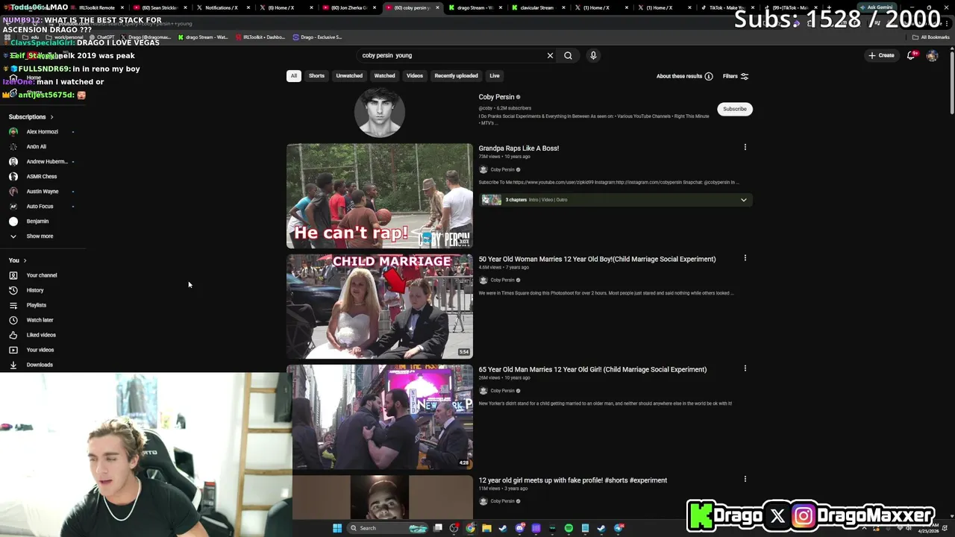
Task: Open the All Bookmarks folder
Action: [931, 37]
